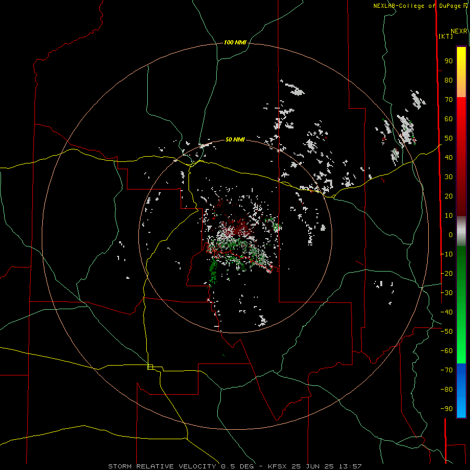Image resolution: width=470 pixels, height=470 pixels.
Task: Pick the yellow segment atop the velocity color bar
Action: click(x=461, y=58)
